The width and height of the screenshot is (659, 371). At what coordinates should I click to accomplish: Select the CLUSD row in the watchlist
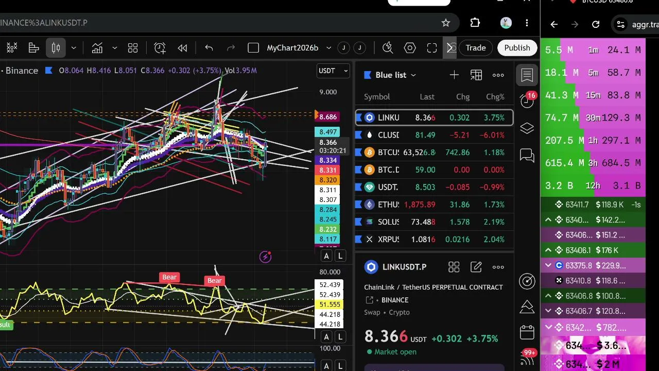[435, 135]
